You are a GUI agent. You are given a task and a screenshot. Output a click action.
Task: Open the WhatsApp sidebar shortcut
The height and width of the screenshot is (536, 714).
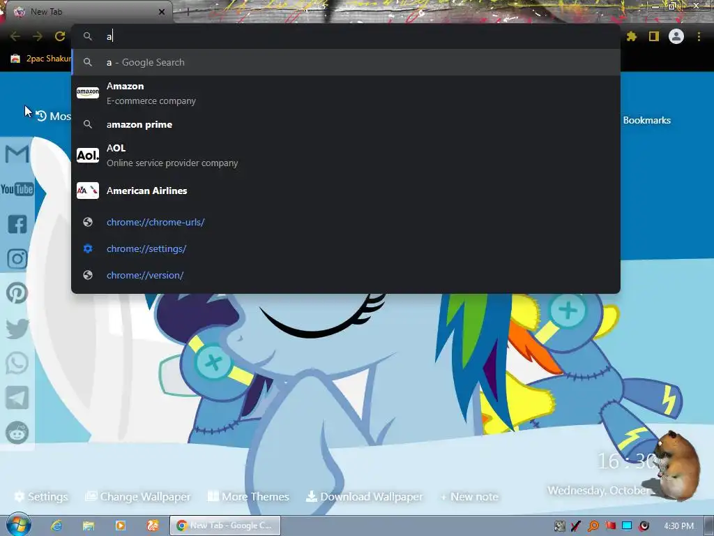(x=17, y=363)
